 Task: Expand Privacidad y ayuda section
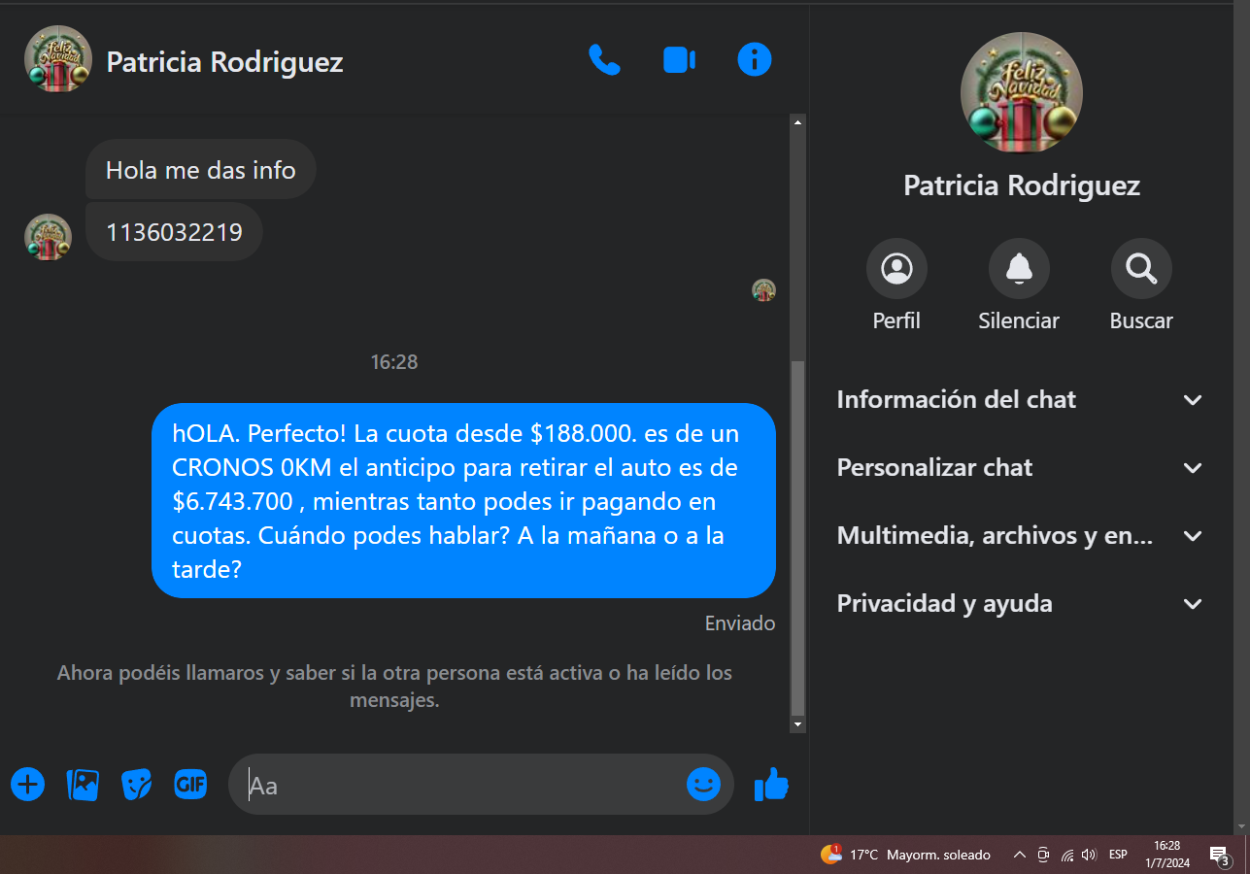pos(1019,604)
